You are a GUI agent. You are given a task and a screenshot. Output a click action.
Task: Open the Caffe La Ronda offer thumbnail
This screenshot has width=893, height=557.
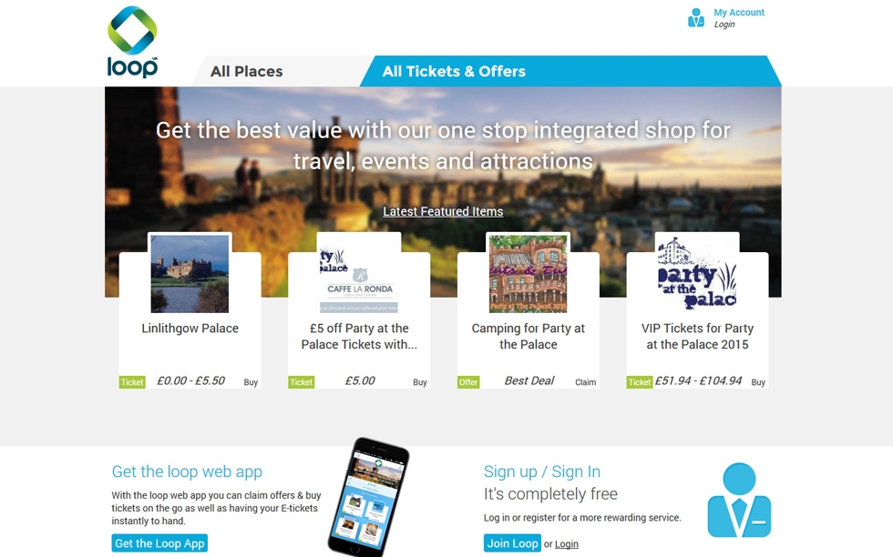(x=359, y=274)
